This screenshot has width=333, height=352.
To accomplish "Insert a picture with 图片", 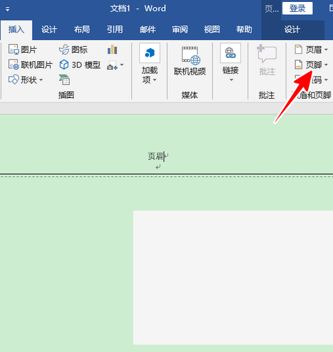I will (x=23, y=49).
